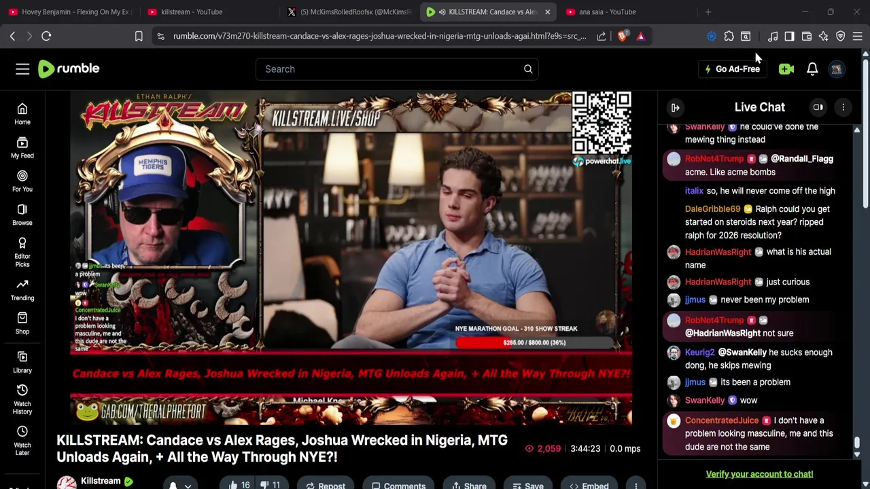870x489 pixels.
Task: Open Browse in the sidebar
Action: click(x=22, y=215)
